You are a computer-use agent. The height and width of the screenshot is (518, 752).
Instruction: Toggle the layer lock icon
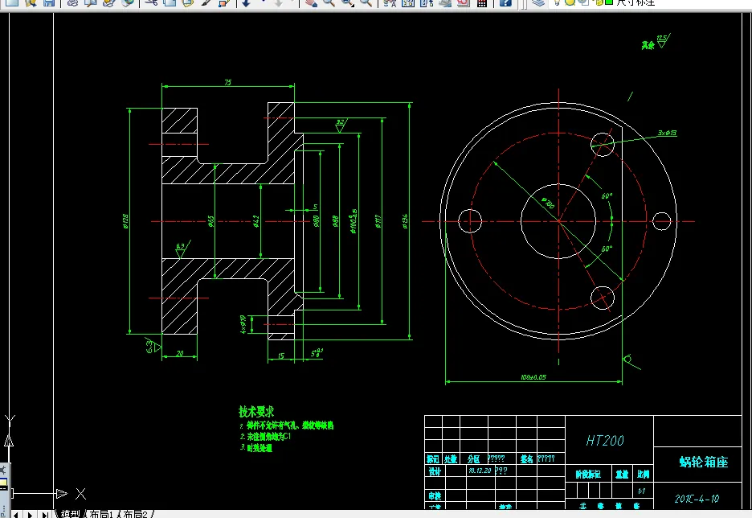pyautogui.click(x=598, y=2)
